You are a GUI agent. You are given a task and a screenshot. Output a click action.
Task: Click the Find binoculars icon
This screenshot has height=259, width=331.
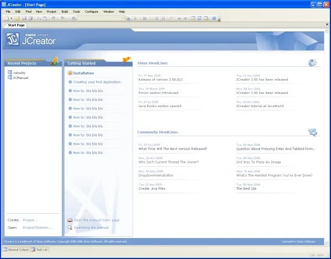click(x=73, y=19)
